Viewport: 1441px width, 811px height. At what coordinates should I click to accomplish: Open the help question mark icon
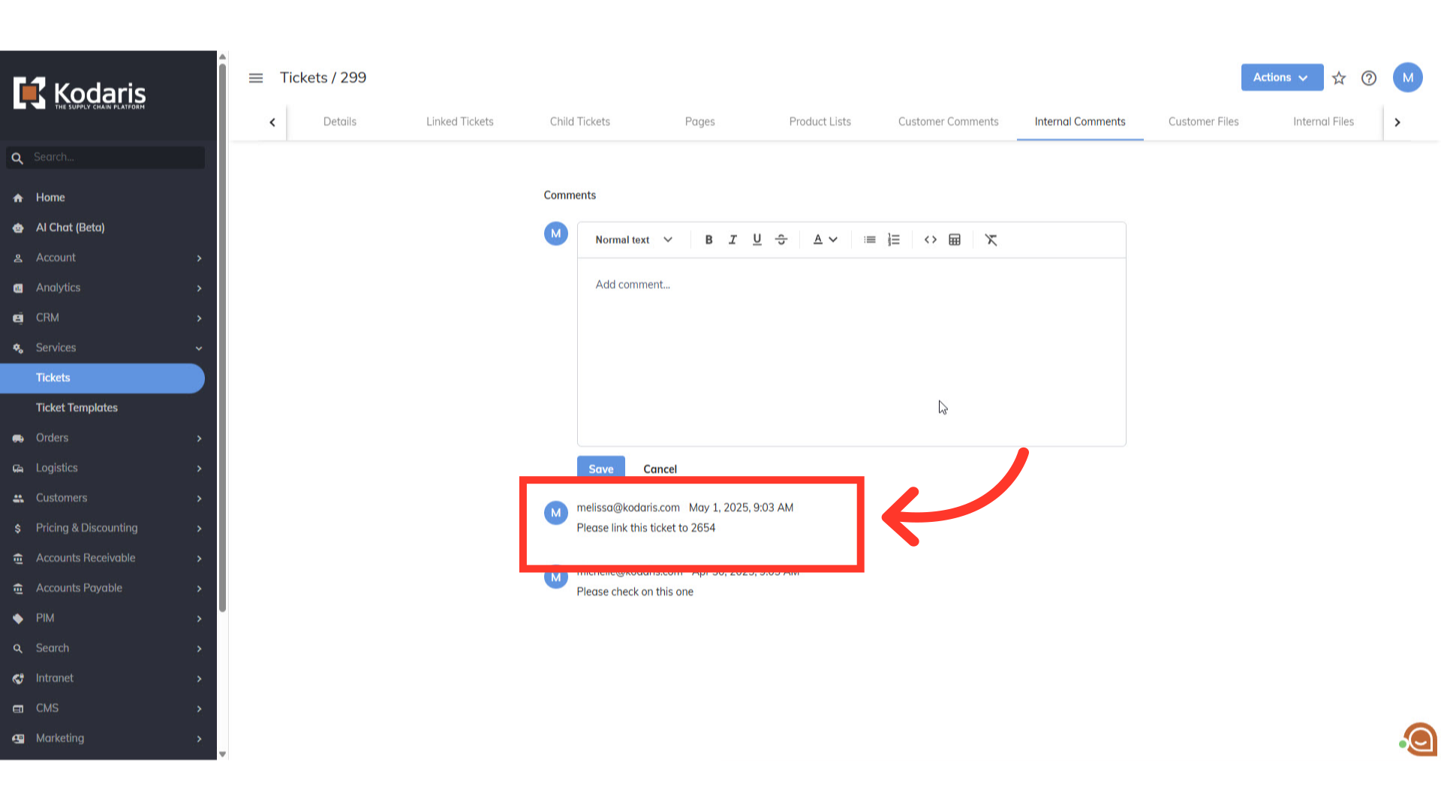pyautogui.click(x=1369, y=78)
